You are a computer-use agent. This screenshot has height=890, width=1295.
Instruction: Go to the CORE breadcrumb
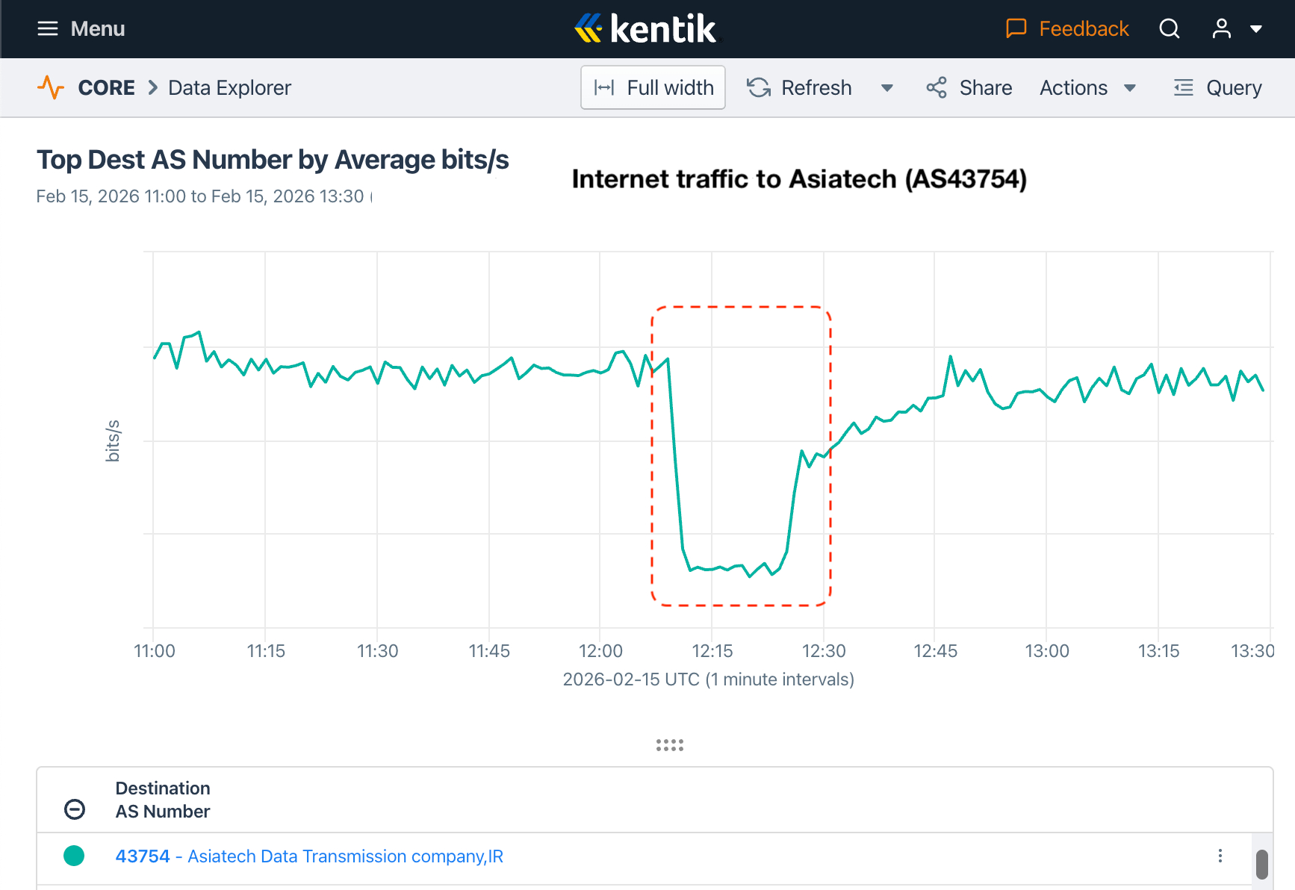click(x=106, y=87)
